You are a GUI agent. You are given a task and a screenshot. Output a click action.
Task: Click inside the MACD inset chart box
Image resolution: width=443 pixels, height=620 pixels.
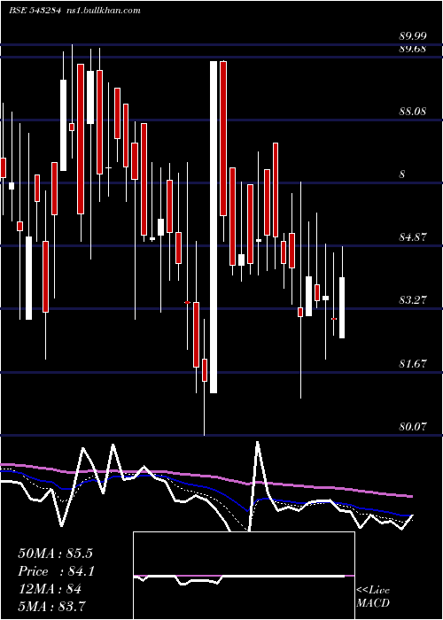(244, 576)
